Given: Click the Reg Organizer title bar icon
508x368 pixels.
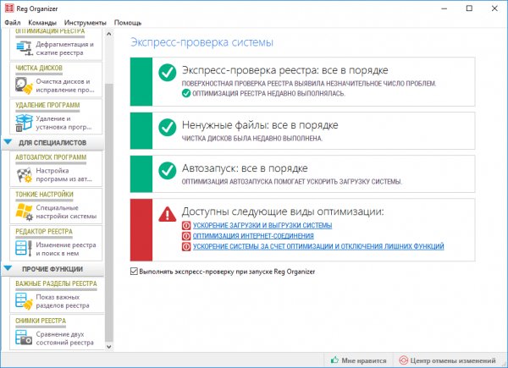Looking at the screenshot, I should (9, 8).
